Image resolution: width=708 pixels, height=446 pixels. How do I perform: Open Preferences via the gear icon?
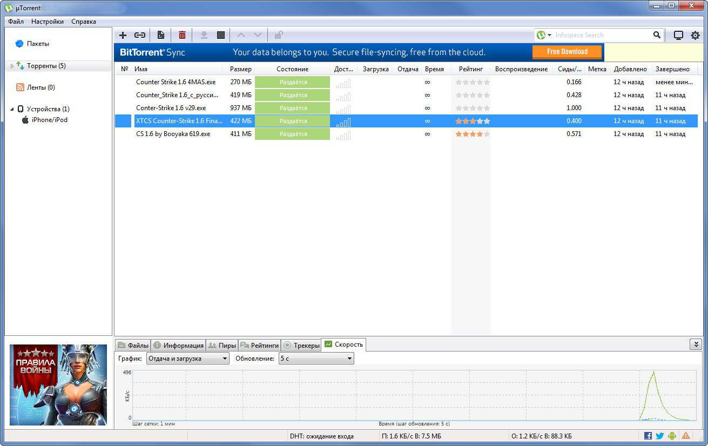(x=694, y=35)
